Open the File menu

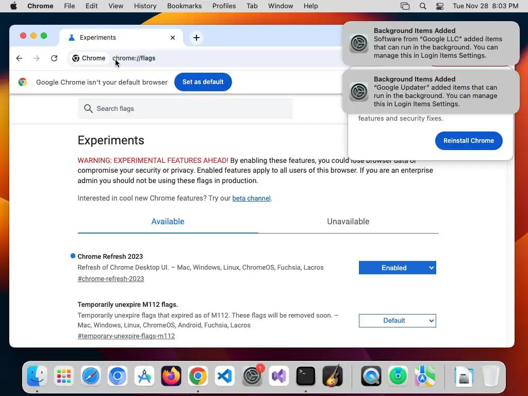[x=70, y=6]
